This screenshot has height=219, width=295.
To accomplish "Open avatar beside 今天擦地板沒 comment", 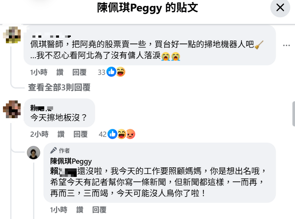I will pos(11,109).
